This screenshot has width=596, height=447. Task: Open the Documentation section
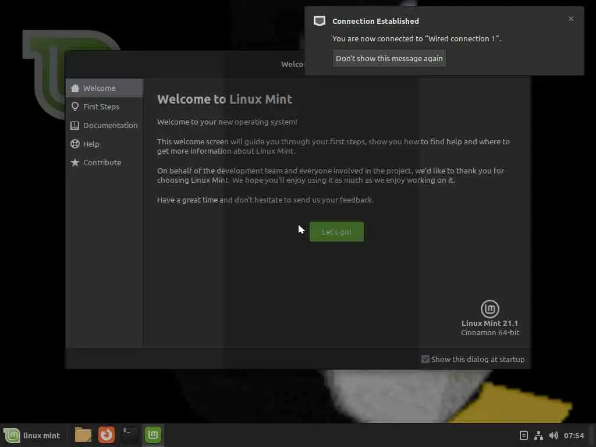tap(104, 125)
